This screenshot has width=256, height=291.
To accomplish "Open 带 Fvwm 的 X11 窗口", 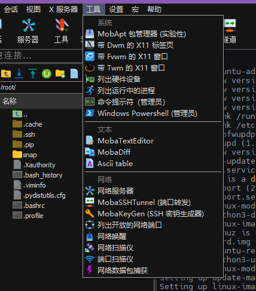I will coord(153,57).
